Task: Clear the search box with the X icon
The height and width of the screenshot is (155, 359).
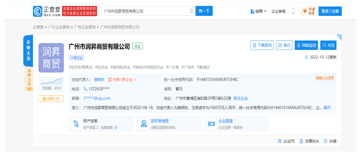Action: pyautogui.click(x=192, y=11)
